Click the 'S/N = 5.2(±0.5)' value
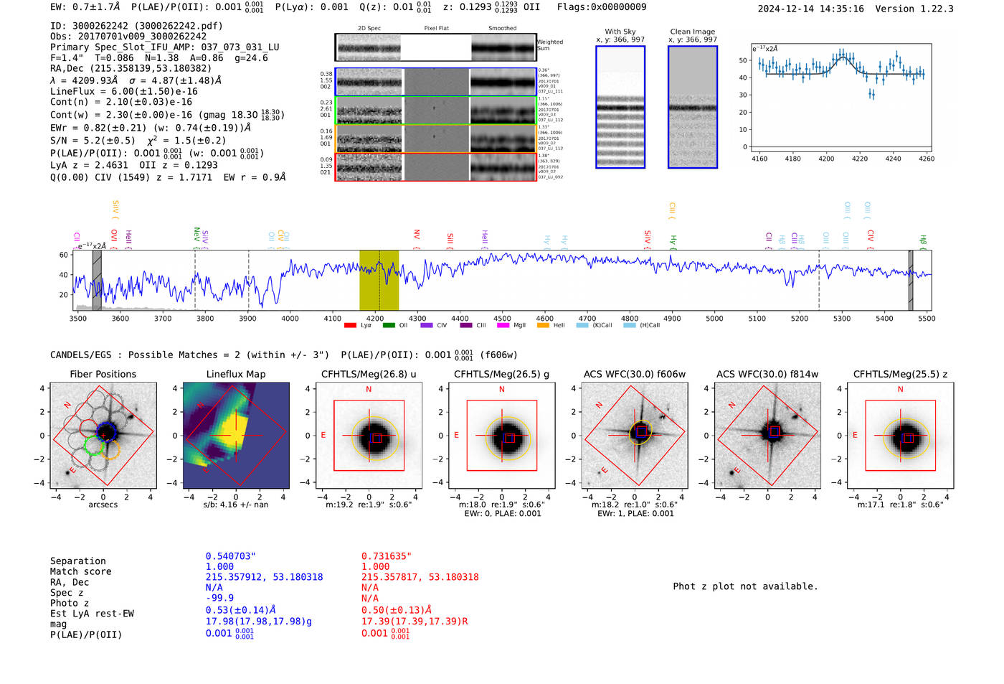Screen dimensions: 1004x684 point(93,141)
